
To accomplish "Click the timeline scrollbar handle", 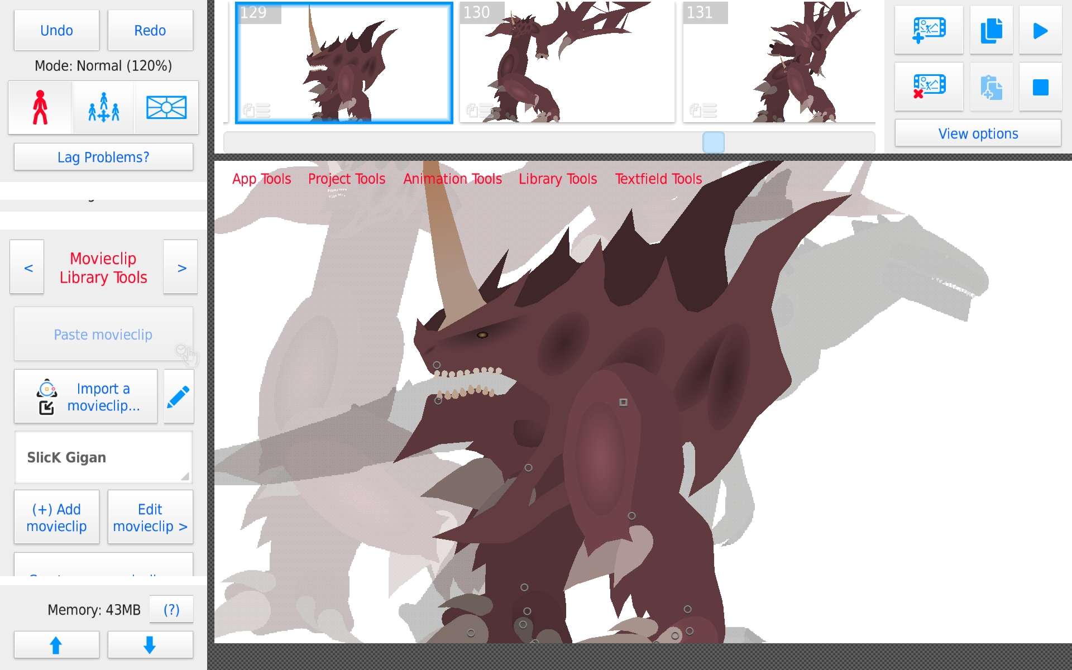I will pos(713,142).
